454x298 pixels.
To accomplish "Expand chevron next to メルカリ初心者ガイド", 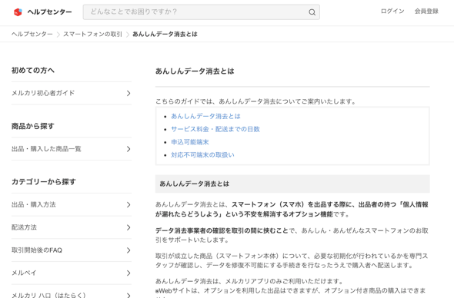I will click(129, 93).
